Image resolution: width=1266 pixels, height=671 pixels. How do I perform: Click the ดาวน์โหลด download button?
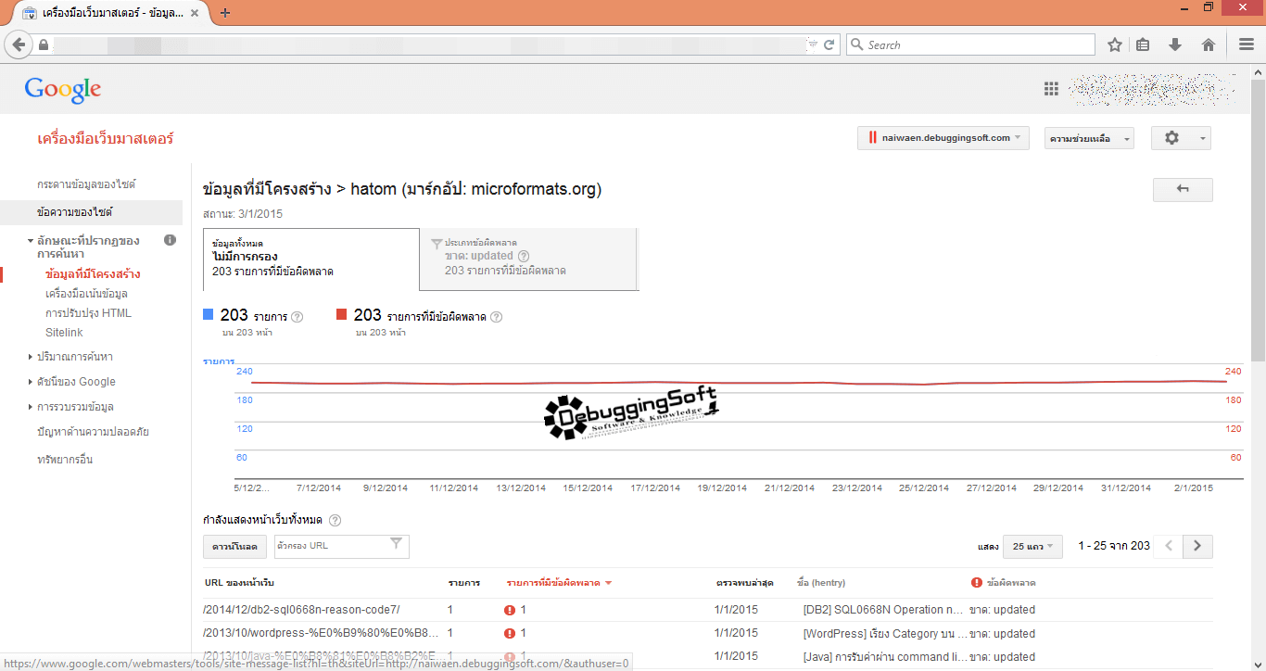pyautogui.click(x=235, y=547)
